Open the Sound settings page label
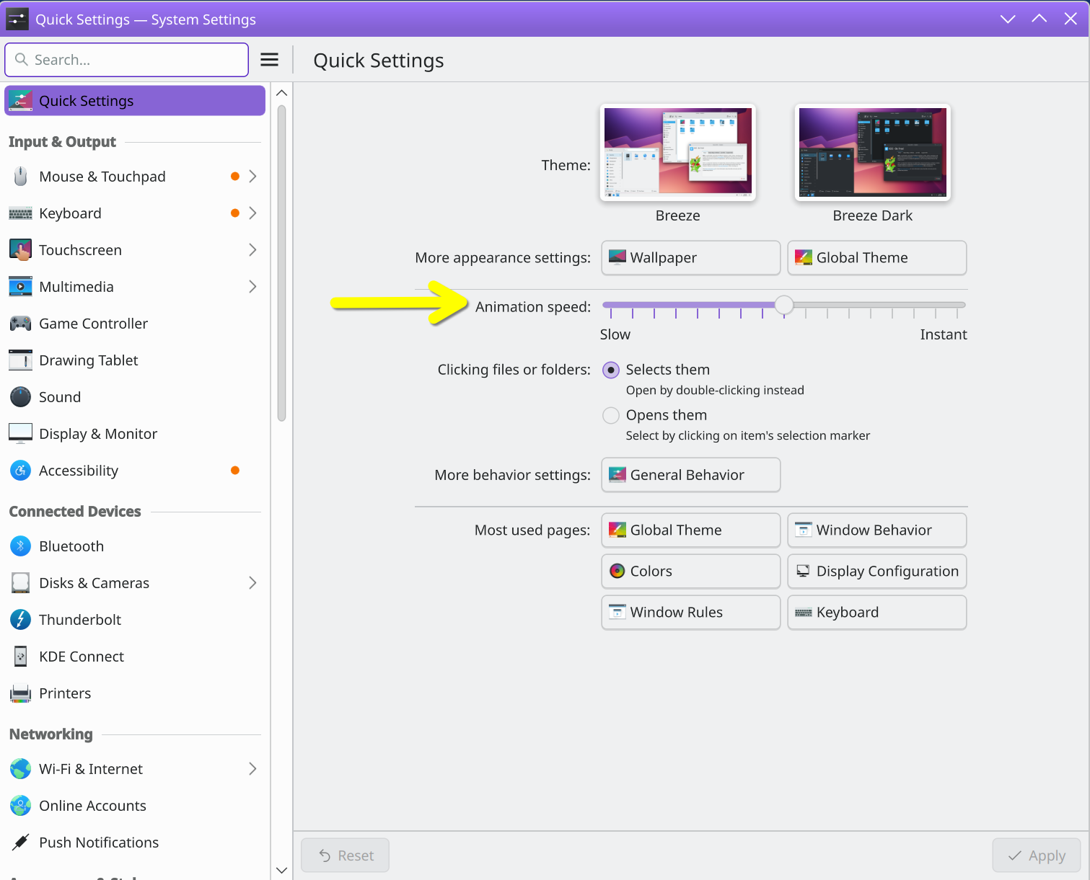Image resolution: width=1090 pixels, height=880 pixels. (60, 397)
